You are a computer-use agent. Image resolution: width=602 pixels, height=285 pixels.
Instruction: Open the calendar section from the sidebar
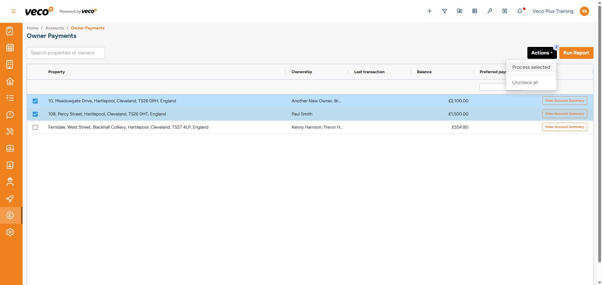pyautogui.click(x=10, y=47)
